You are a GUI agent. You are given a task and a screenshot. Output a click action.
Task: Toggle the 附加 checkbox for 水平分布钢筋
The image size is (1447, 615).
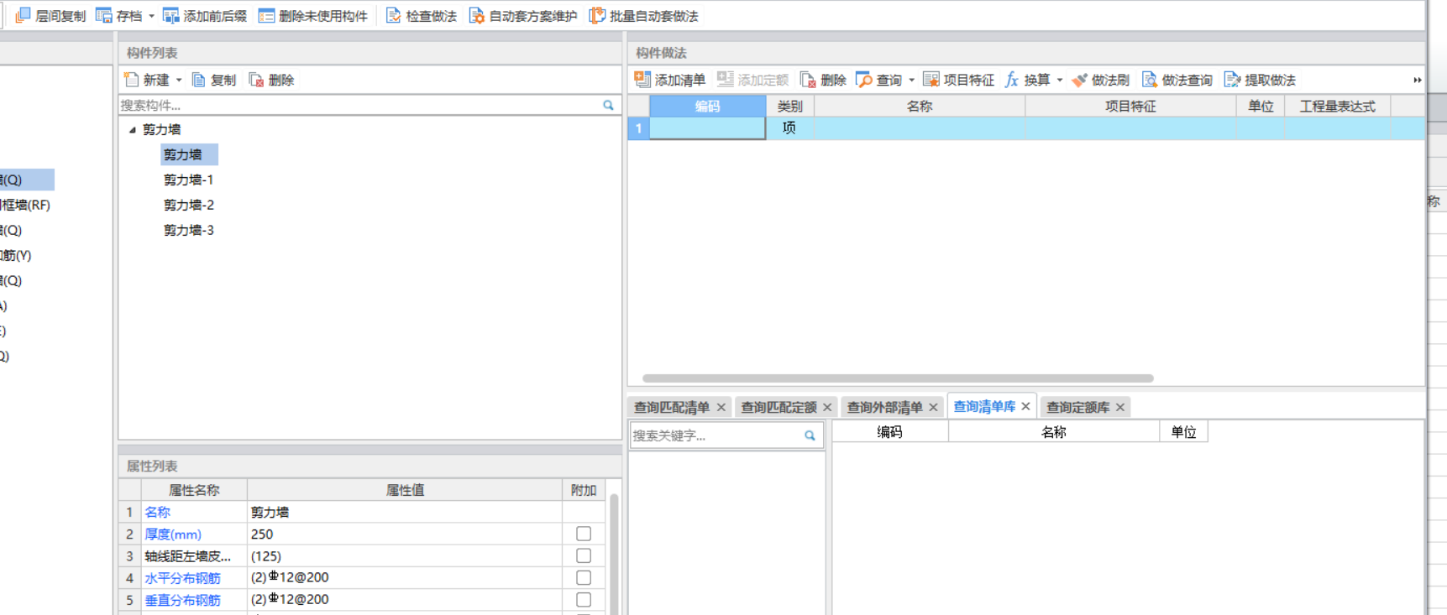pyautogui.click(x=584, y=577)
